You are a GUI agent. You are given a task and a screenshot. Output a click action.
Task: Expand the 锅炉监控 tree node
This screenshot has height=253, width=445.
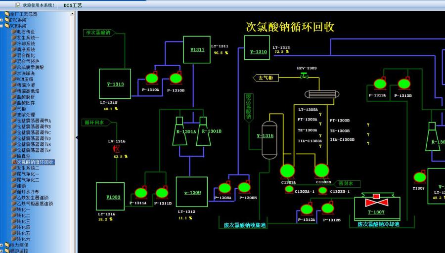(x=1, y=251)
